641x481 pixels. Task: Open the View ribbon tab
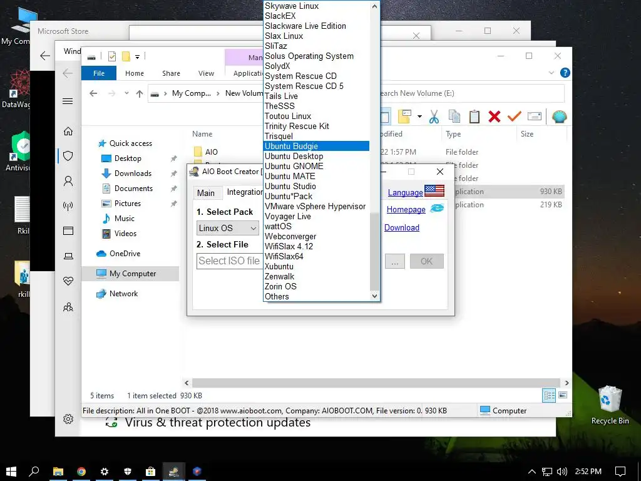206,73
